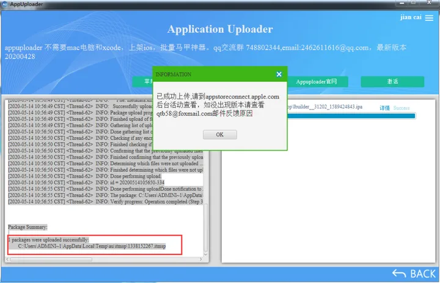Screen dimensions: 440x283
Task: Click log line 'Verify progress: Operation completed'
Action: (106, 202)
